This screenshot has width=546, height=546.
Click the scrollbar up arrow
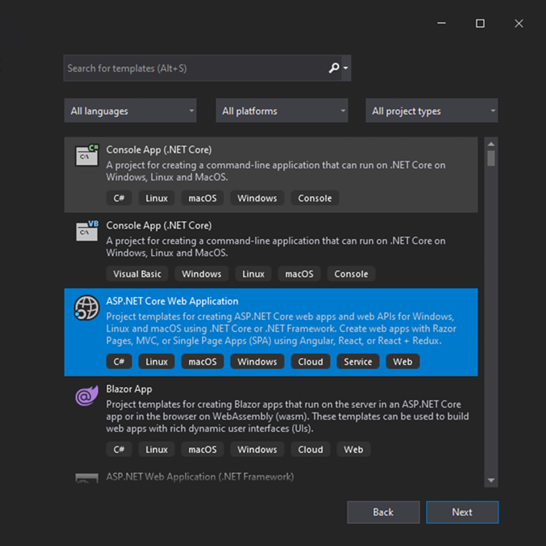coord(491,144)
